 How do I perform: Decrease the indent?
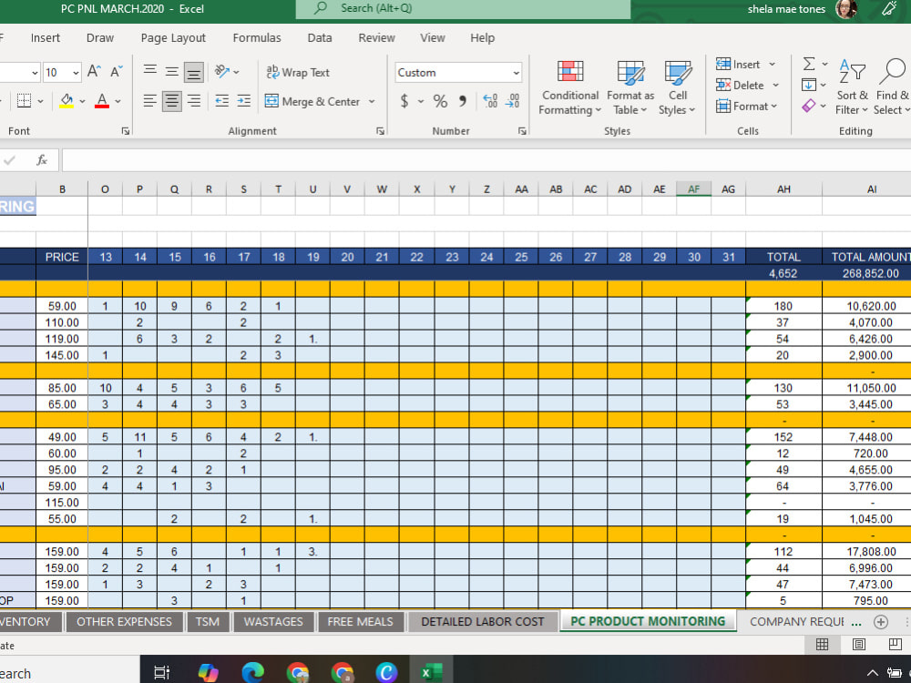click(222, 101)
